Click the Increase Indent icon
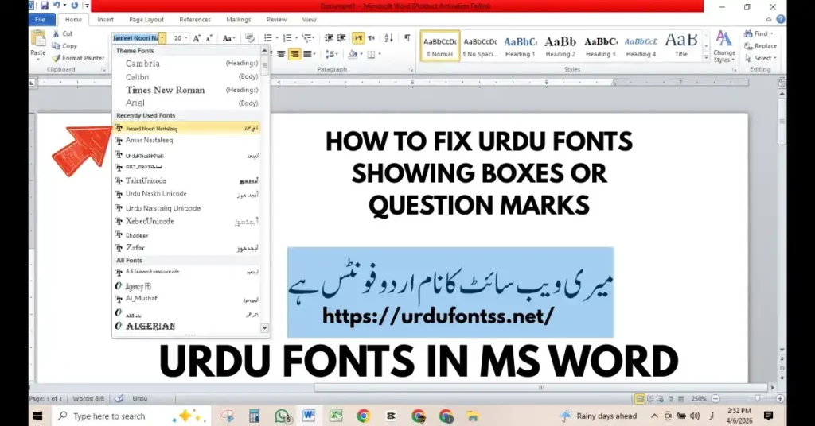 (x=341, y=38)
